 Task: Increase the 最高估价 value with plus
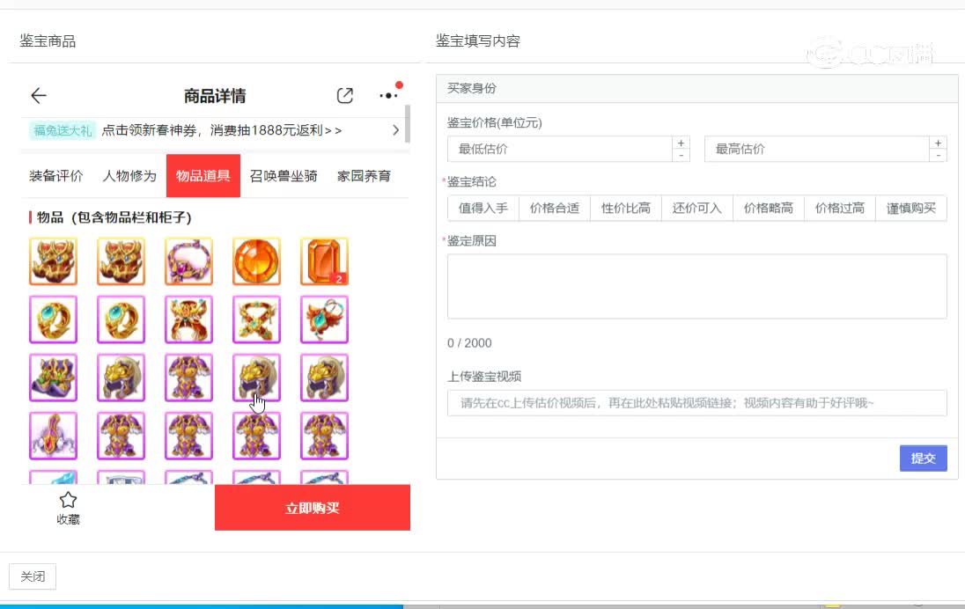pos(938,143)
